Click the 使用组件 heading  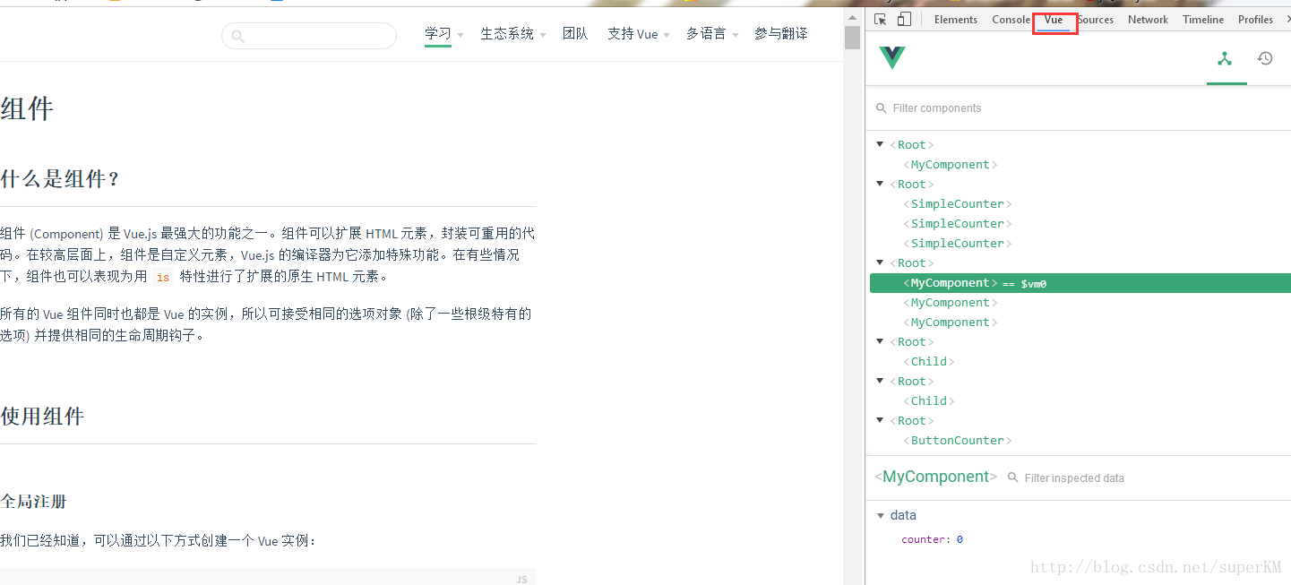tap(42, 417)
